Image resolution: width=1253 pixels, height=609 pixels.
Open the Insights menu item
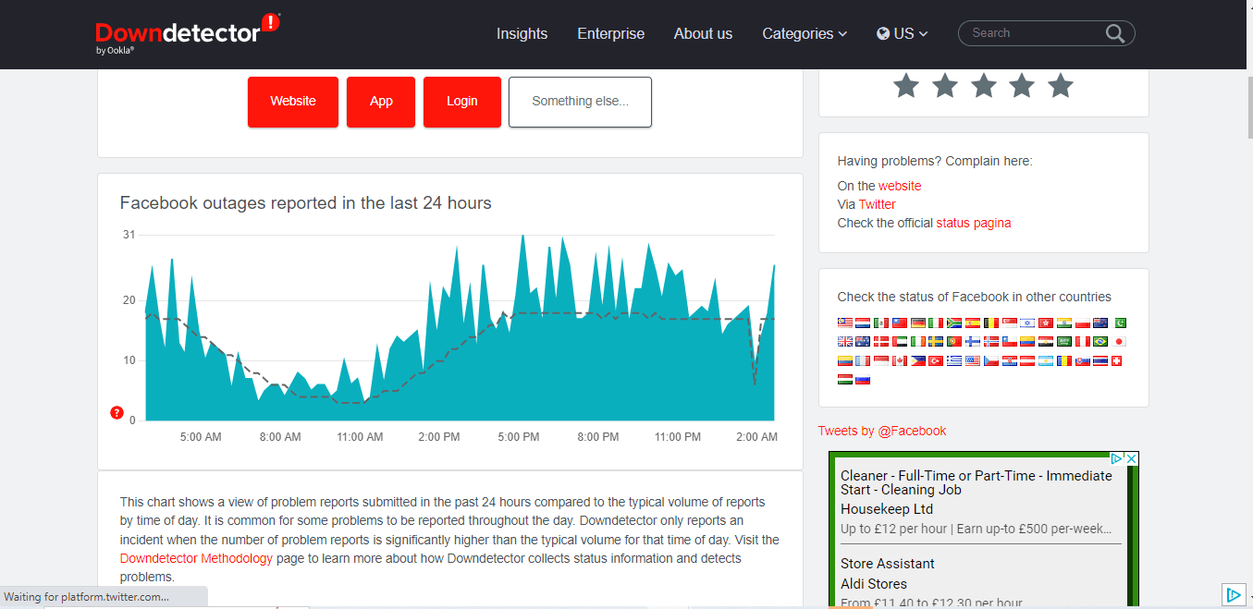click(x=522, y=33)
